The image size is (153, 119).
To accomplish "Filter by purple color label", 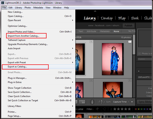I will click(x=147, y=109).
